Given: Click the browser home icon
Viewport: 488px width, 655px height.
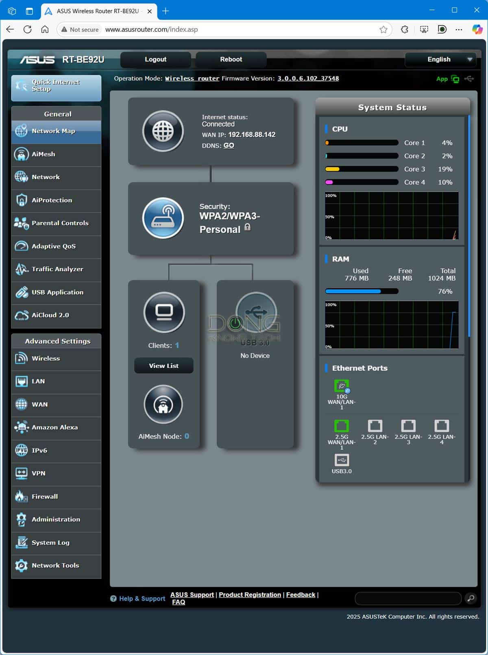Looking at the screenshot, I should click(45, 29).
